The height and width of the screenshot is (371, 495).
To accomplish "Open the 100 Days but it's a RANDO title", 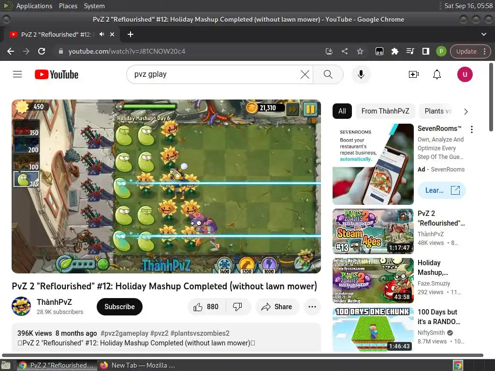I will pos(439,317).
